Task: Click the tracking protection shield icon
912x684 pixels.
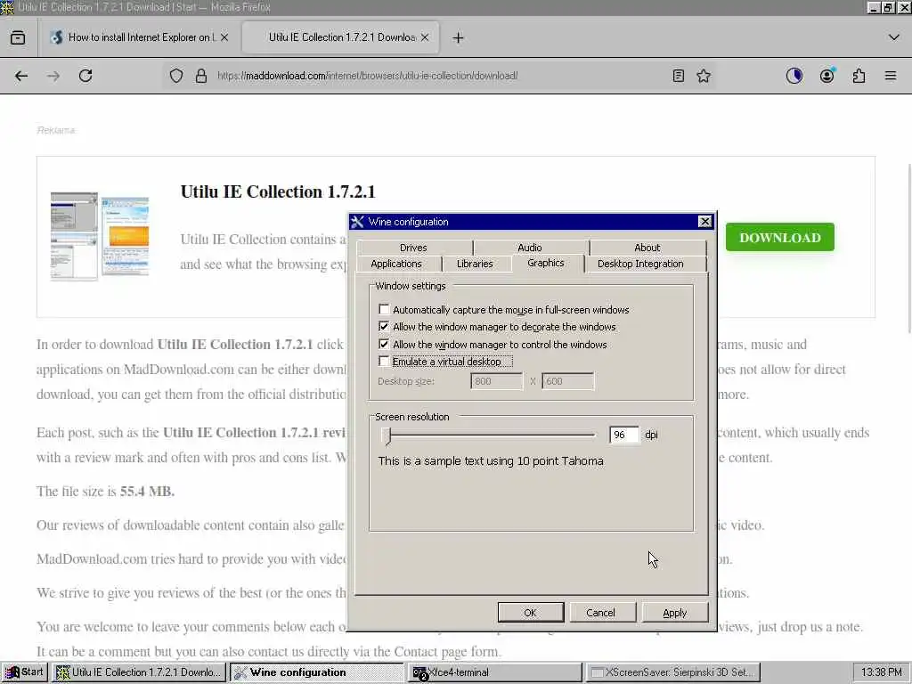Action: pyautogui.click(x=176, y=76)
